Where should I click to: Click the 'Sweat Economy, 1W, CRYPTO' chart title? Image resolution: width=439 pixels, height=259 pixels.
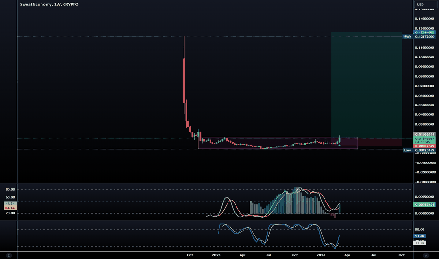click(x=49, y=4)
